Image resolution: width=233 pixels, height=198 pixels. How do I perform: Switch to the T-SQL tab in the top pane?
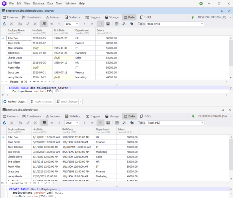tap(146, 17)
